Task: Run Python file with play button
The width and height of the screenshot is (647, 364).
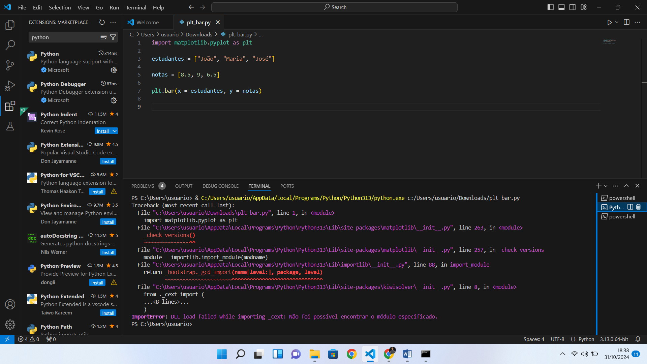Action: coord(609,22)
